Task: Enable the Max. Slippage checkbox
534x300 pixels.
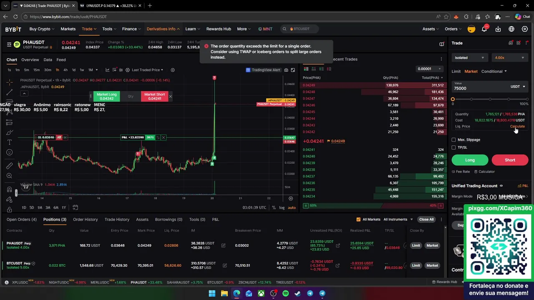Action: click(454, 140)
